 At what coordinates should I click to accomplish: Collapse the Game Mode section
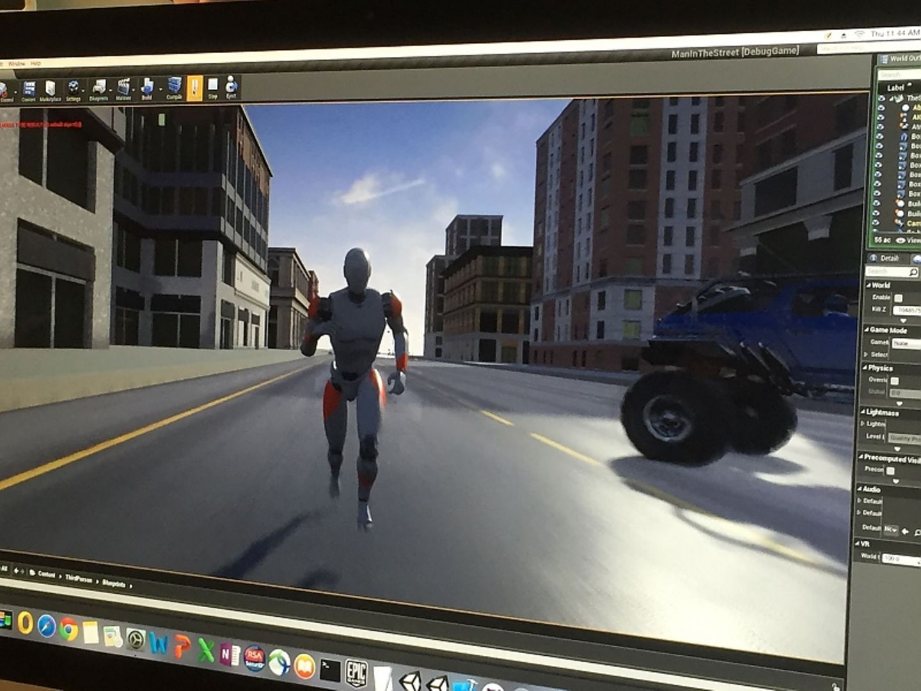(865, 330)
